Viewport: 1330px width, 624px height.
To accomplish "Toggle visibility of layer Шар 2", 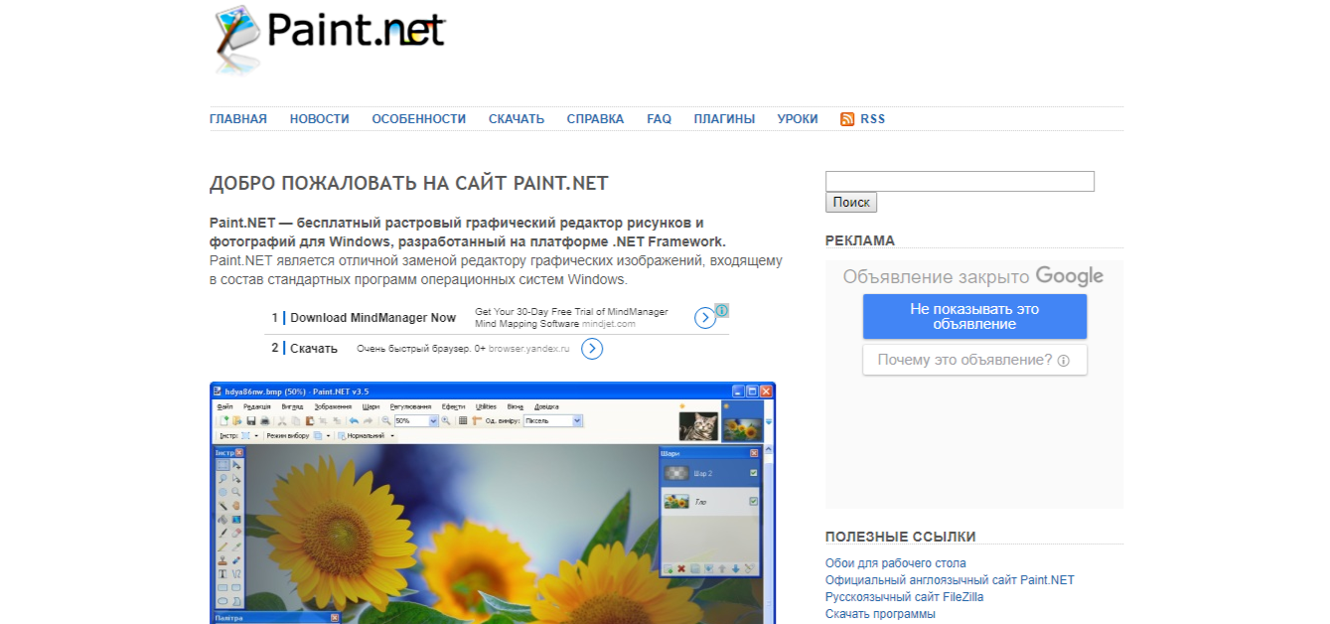I will click(x=754, y=473).
